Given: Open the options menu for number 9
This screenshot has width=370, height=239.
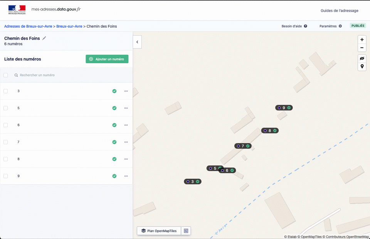Looking at the screenshot, I should click(x=126, y=176).
